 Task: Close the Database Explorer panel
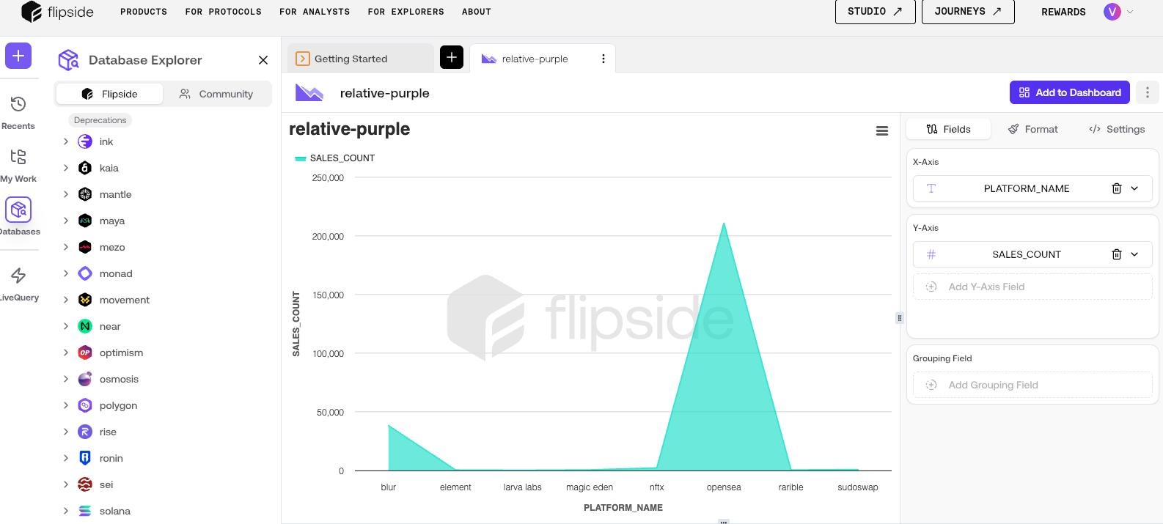(263, 60)
